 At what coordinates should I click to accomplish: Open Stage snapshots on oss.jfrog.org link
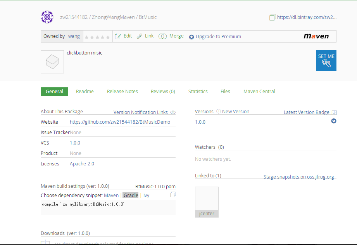299,177
